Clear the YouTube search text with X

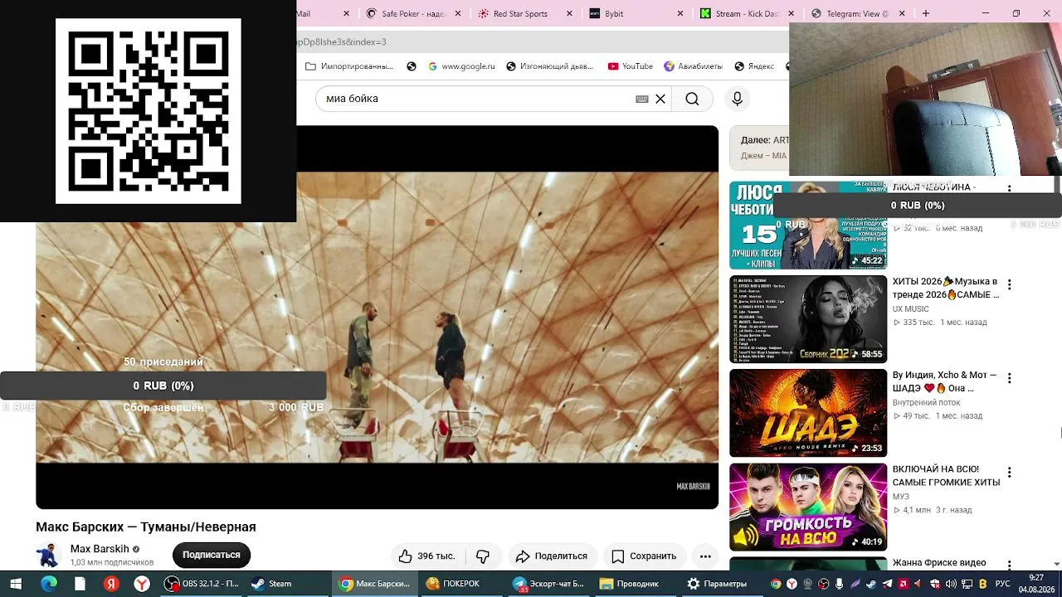coord(660,99)
